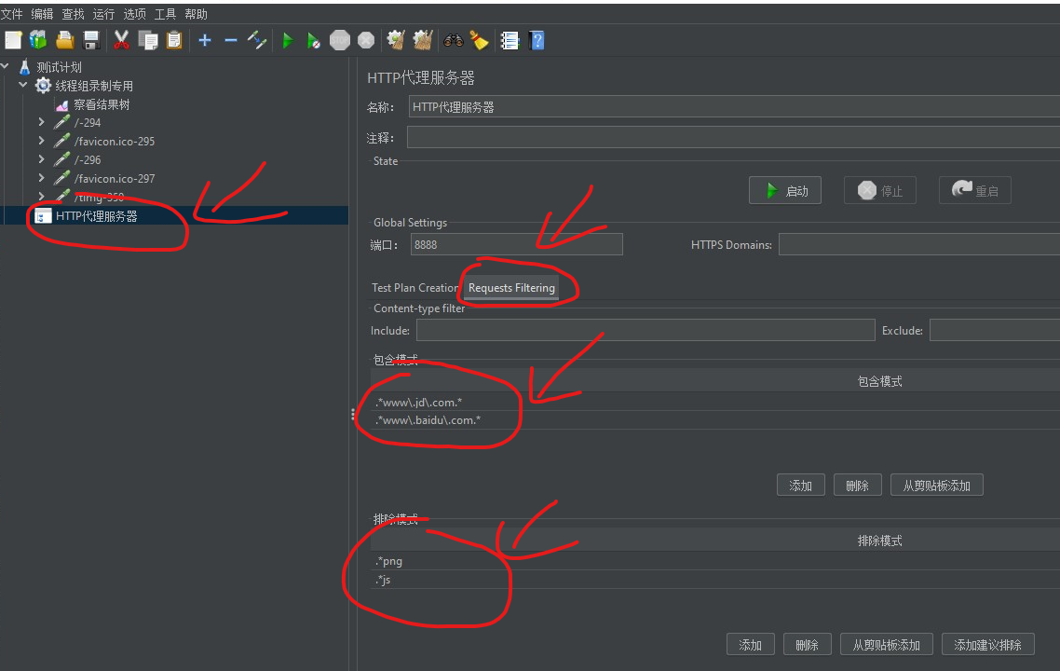Click the 名称 input field

click(734, 107)
